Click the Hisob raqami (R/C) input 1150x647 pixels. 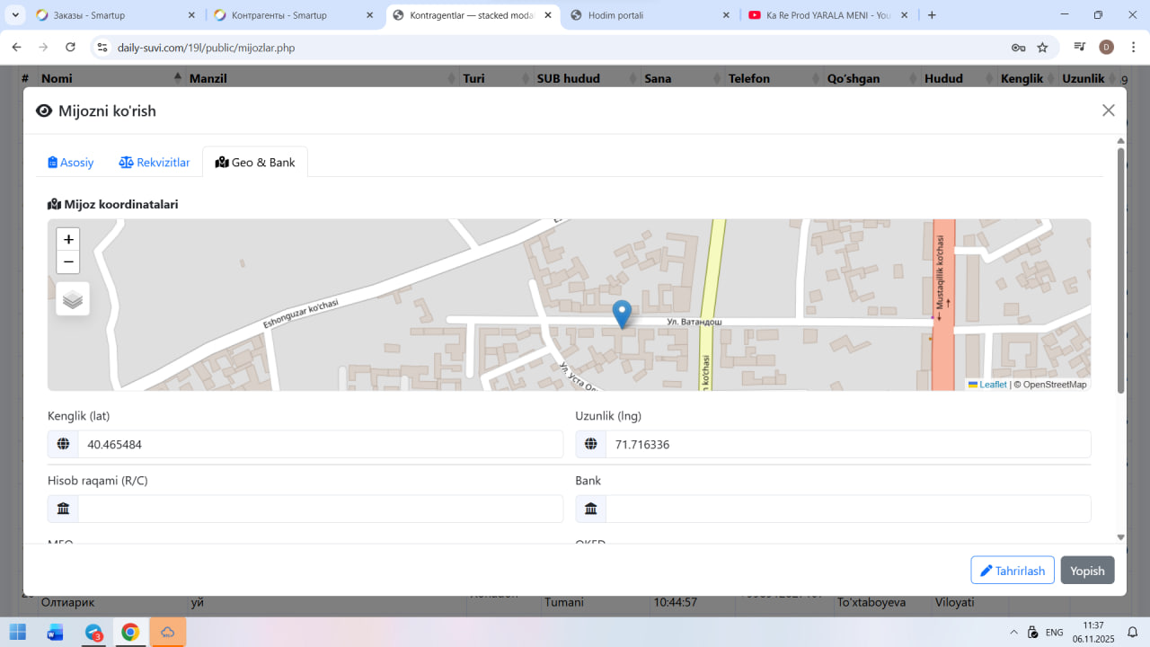[320, 509]
